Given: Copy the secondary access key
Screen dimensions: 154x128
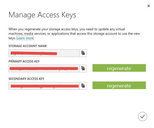Looking at the screenshot, I should pos(83,86).
